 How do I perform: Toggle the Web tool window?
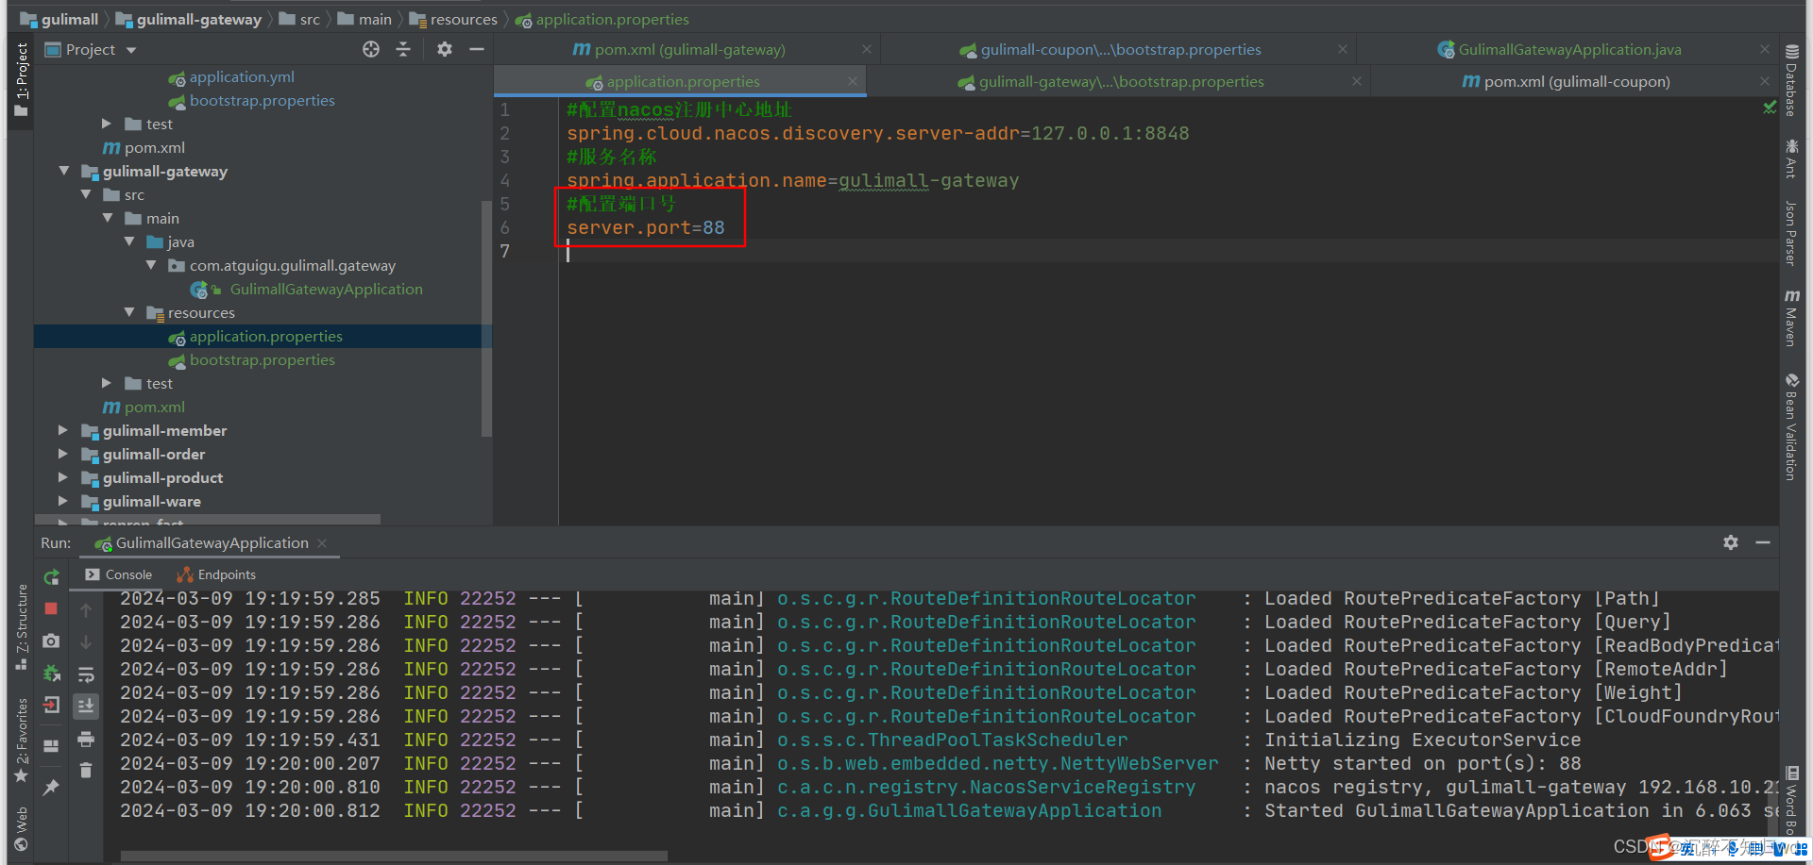pyautogui.click(x=21, y=828)
